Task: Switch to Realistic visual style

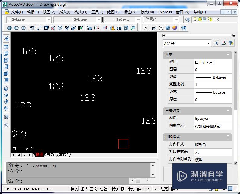Action: (x=168, y=28)
